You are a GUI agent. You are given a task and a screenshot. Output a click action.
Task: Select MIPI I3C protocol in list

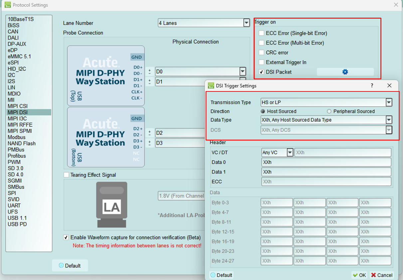click(x=17, y=119)
